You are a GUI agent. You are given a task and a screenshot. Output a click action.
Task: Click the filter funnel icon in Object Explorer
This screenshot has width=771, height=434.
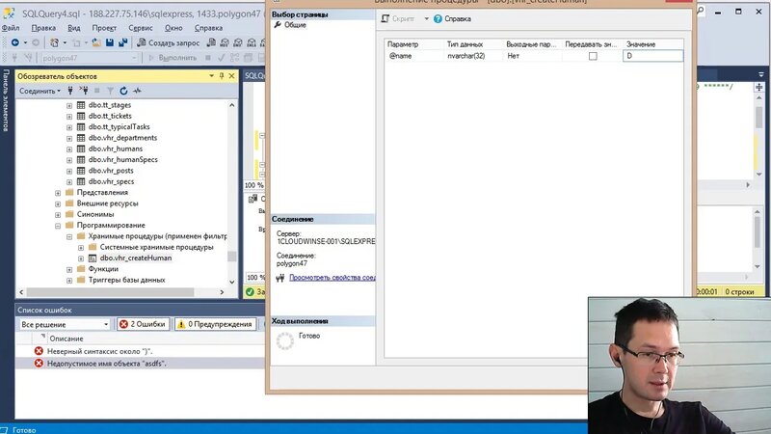[x=110, y=91]
